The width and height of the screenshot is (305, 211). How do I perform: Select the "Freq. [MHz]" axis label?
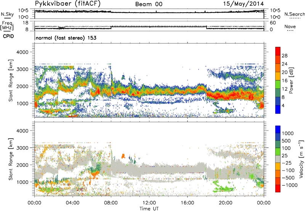tap(7, 26)
